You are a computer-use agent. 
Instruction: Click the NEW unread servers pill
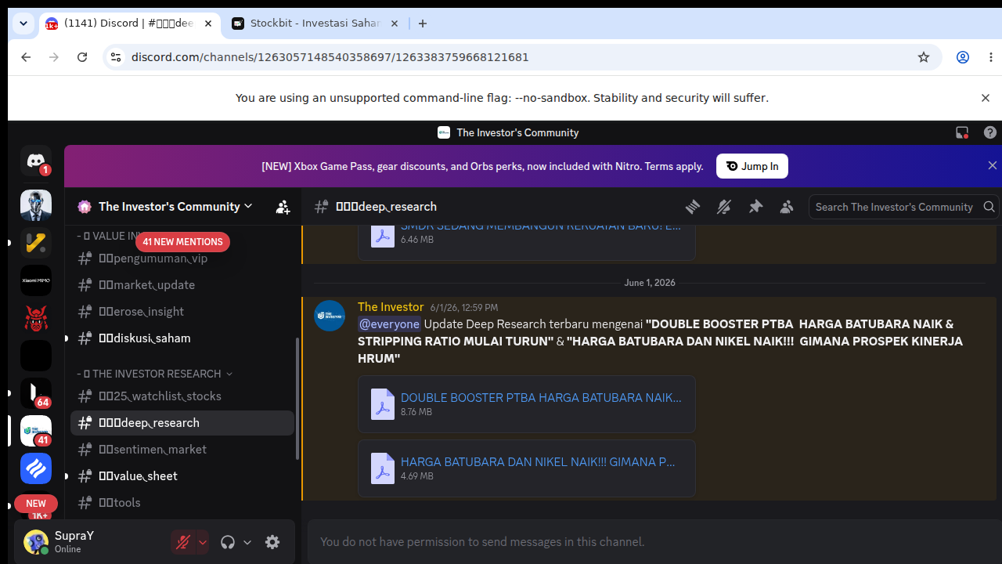tap(36, 504)
